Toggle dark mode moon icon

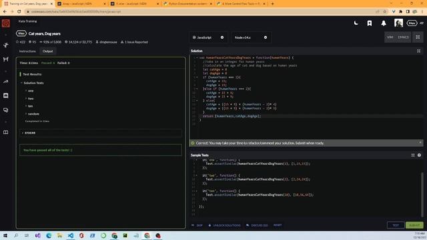click(356, 23)
